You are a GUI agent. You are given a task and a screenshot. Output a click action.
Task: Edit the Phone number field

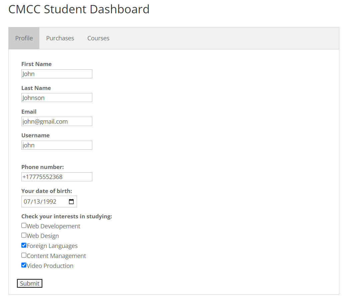coord(57,177)
